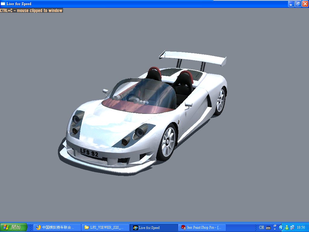Image resolution: width=309 pixels, height=232 pixels.
Task: Open the green MSN Messenger tray icon
Action: [x=287, y=228]
